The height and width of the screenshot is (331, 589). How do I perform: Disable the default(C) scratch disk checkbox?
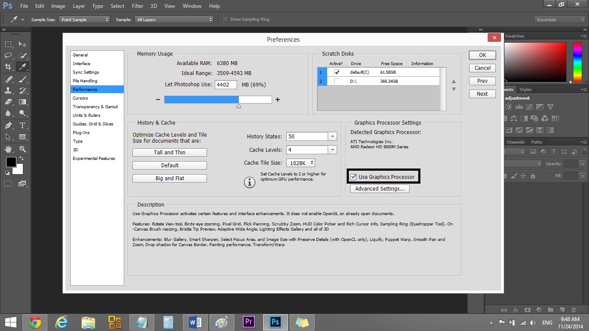coord(337,72)
